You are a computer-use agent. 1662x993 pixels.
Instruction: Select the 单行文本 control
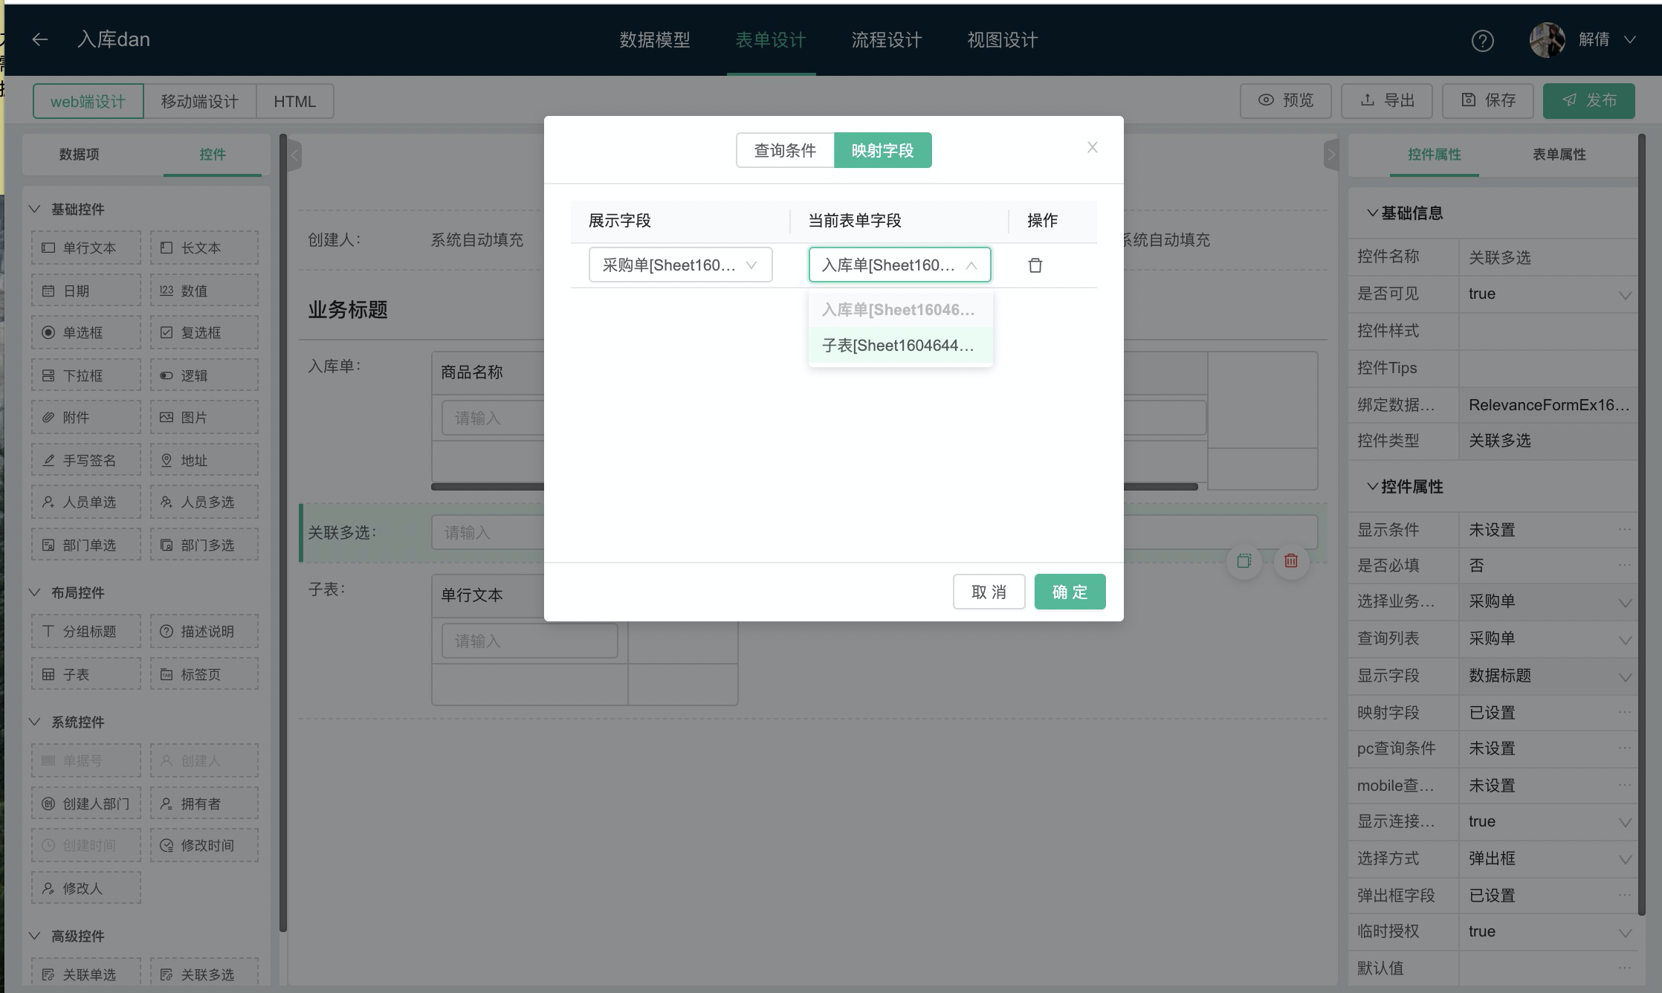[86, 248]
